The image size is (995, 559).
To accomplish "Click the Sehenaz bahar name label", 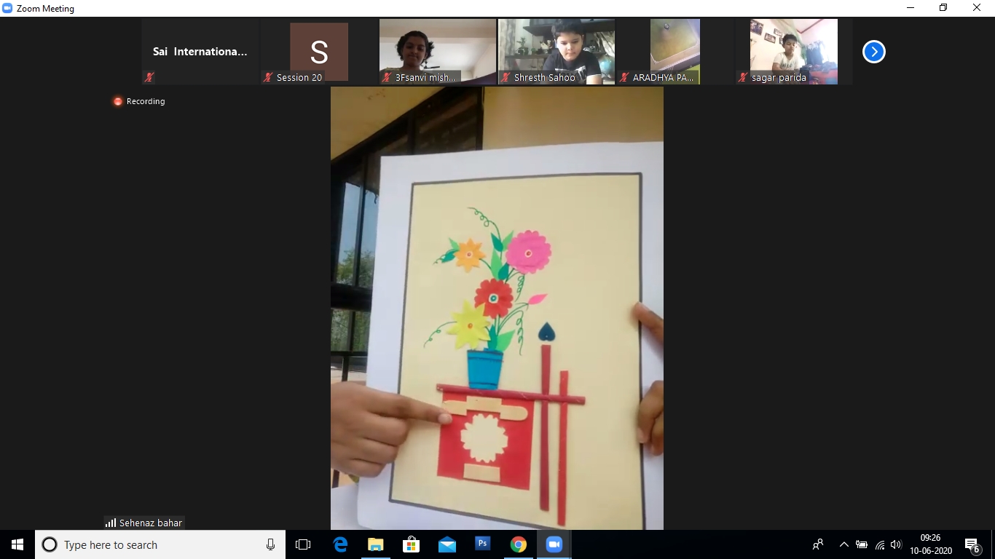I will click(x=151, y=523).
